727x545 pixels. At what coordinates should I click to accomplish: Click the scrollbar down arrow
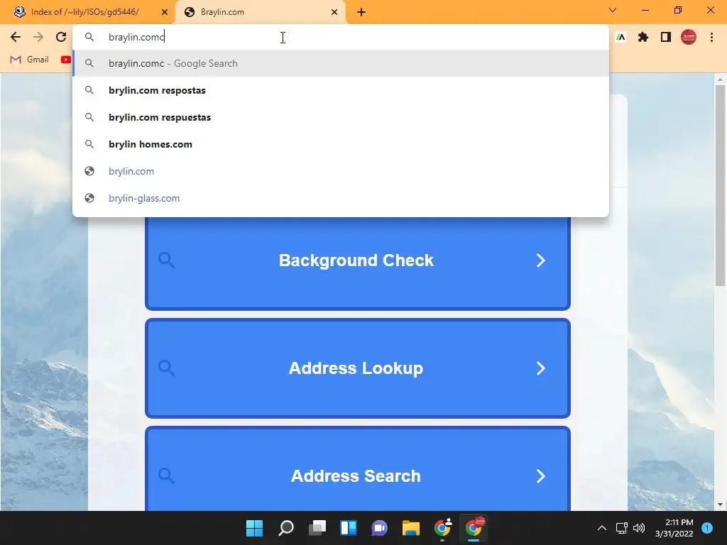(720, 505)
